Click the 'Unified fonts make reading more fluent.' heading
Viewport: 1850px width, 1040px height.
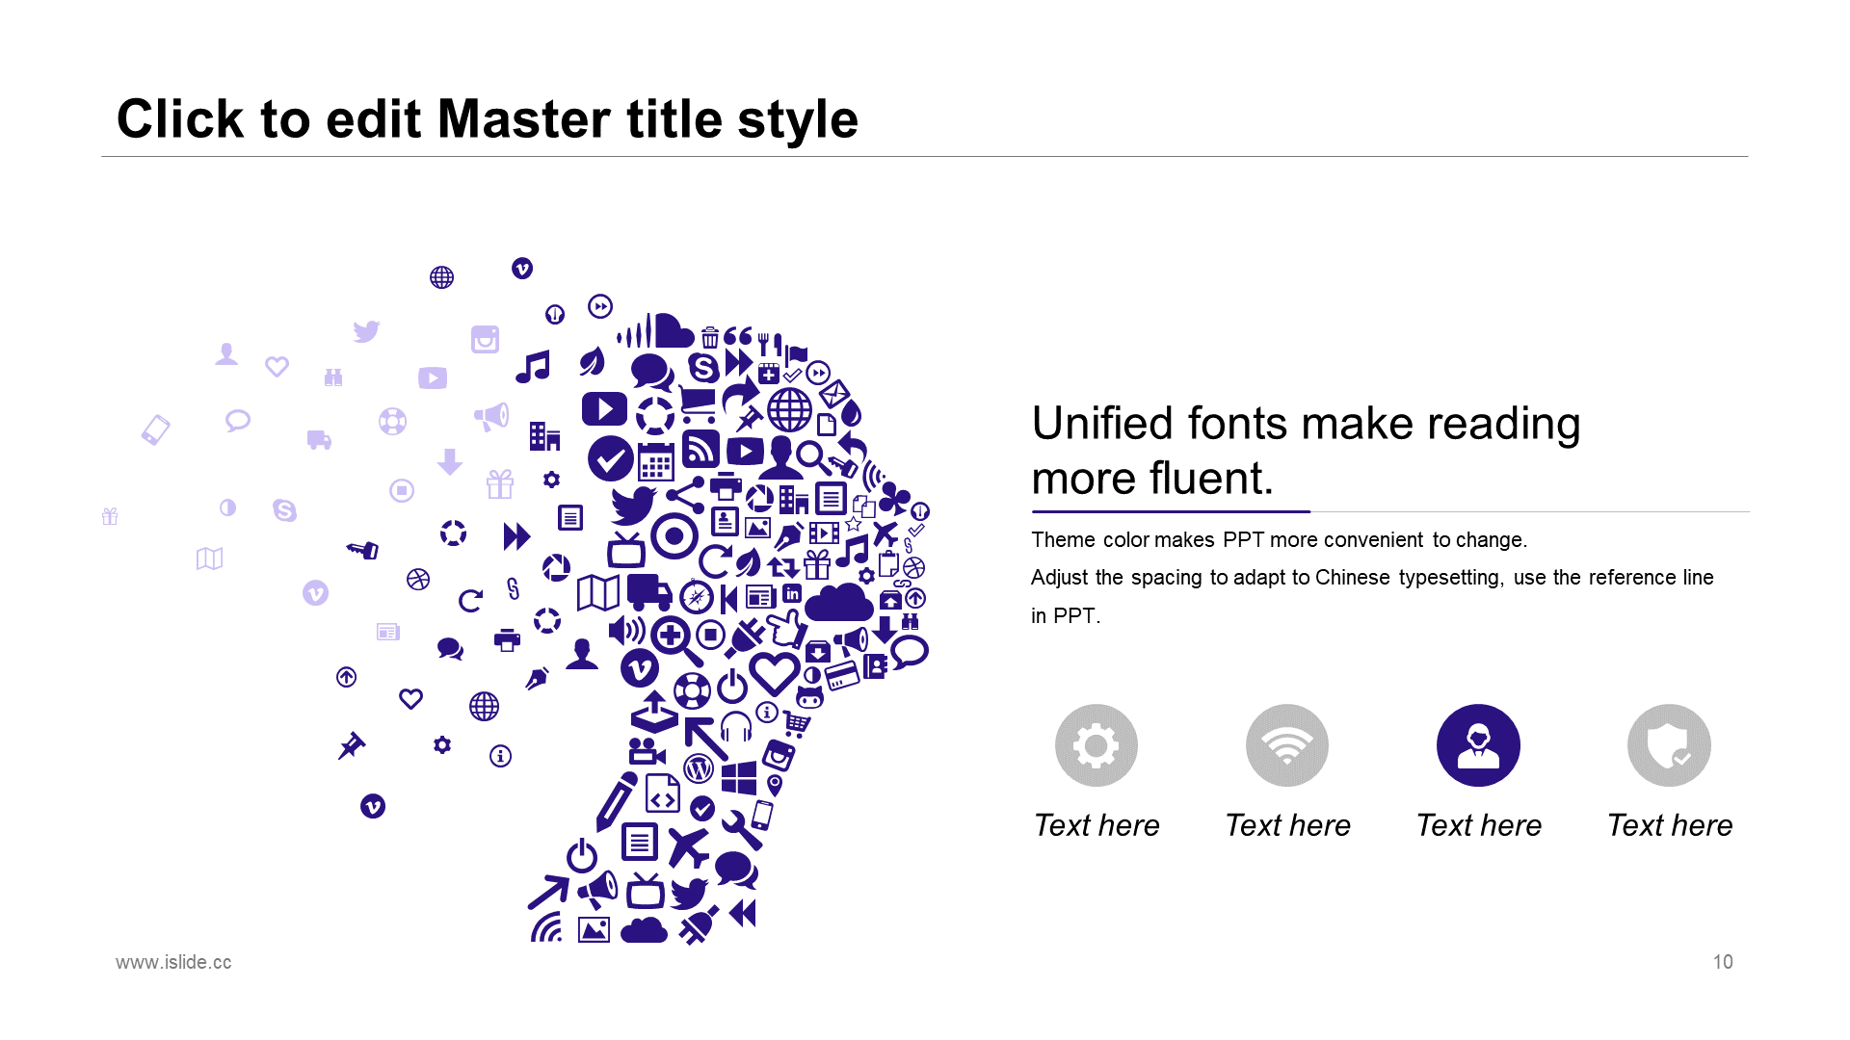coord(1306,451)
